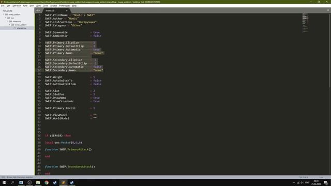This screenshot has width=331, height=186.
Task: Open the Edit menu
Action: 8,6
